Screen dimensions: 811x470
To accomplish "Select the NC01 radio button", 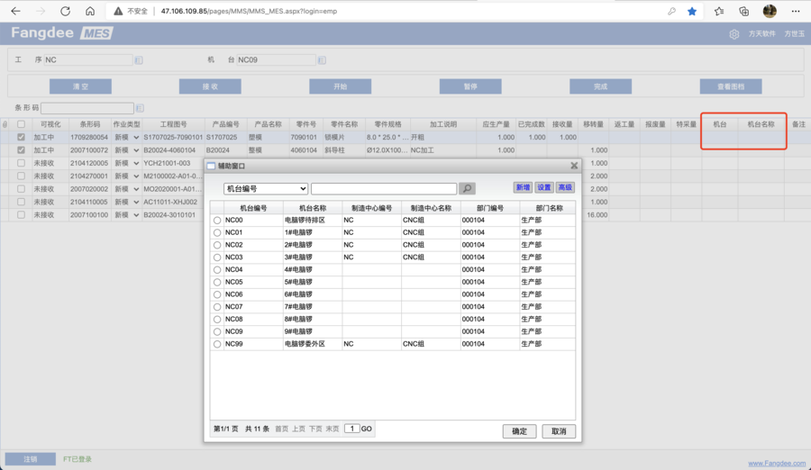I will pos(217,233).
